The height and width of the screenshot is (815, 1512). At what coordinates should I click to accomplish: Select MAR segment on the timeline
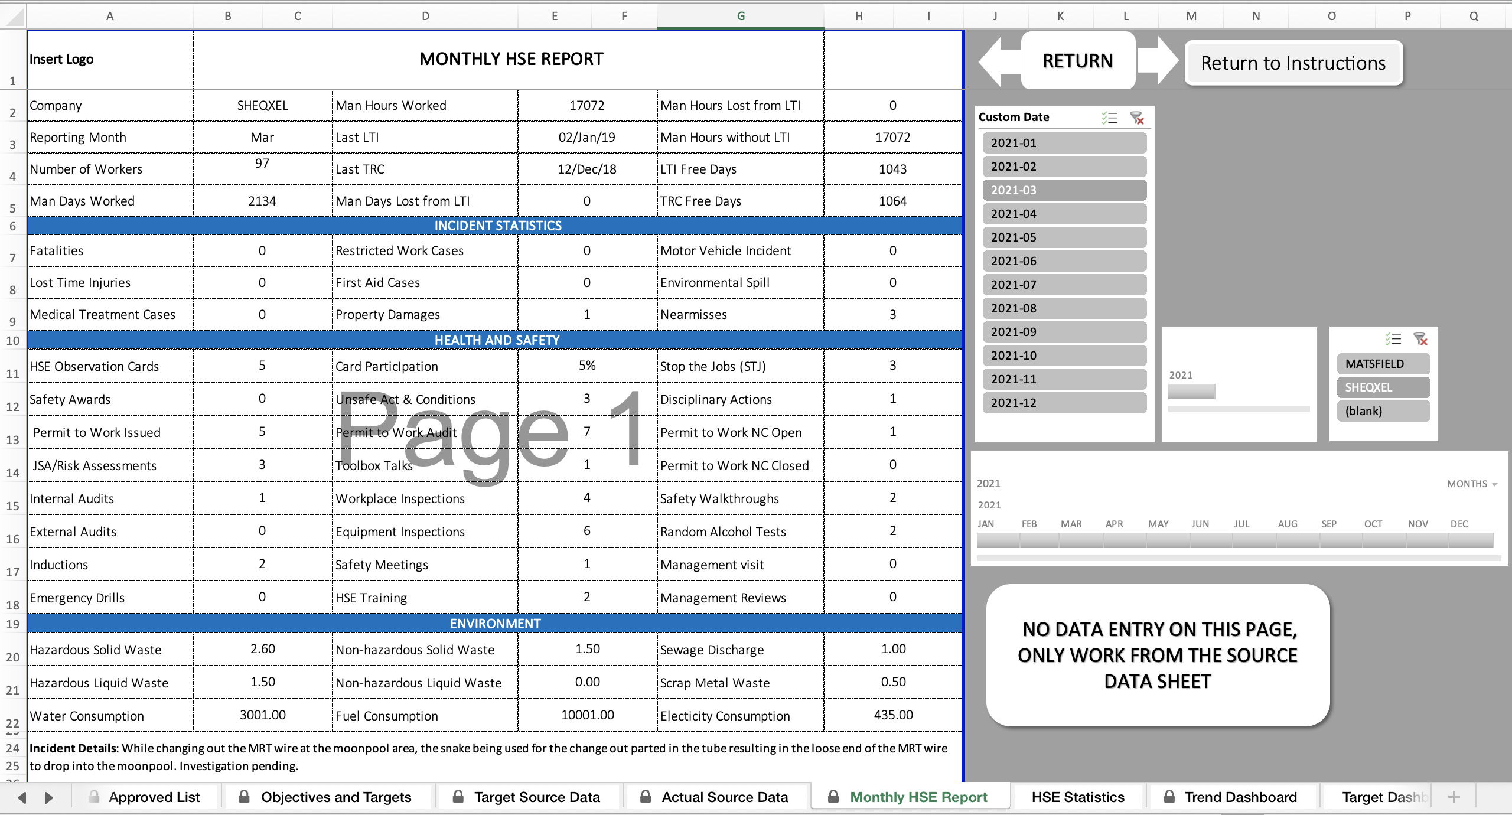click(1081, 540)
